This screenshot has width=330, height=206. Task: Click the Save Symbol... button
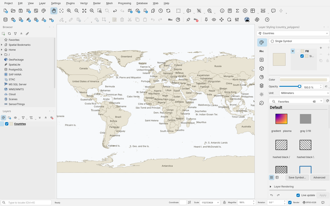pos(297,177)
